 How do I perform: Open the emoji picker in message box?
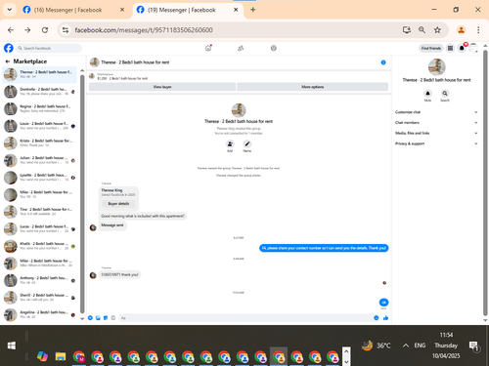point(377,318)
